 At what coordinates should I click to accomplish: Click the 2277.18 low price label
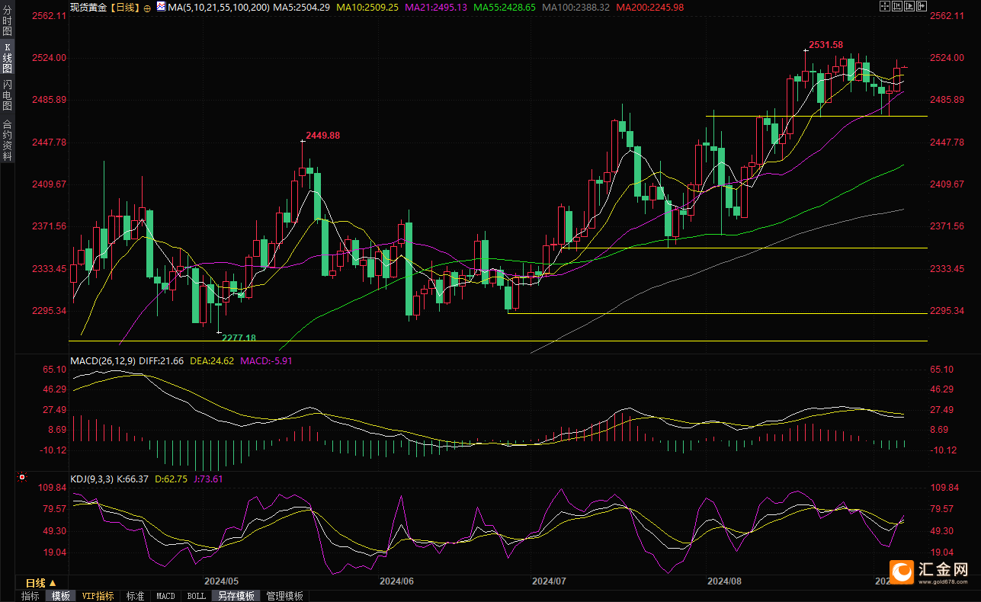(239, 338)
